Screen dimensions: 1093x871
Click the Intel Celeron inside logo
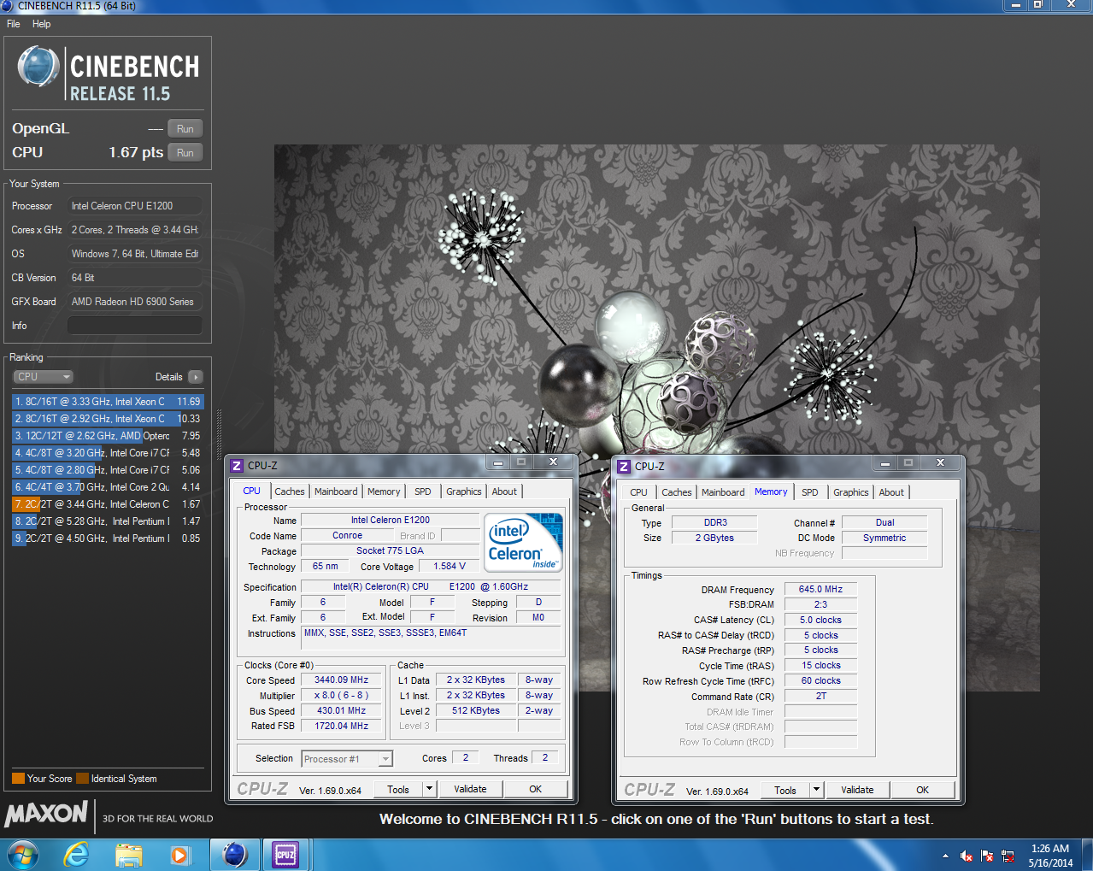[x=523, y=542]
